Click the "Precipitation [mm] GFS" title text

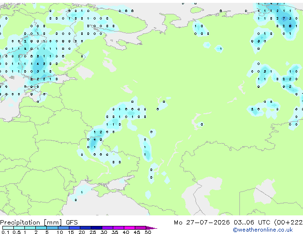coord(39,223)
